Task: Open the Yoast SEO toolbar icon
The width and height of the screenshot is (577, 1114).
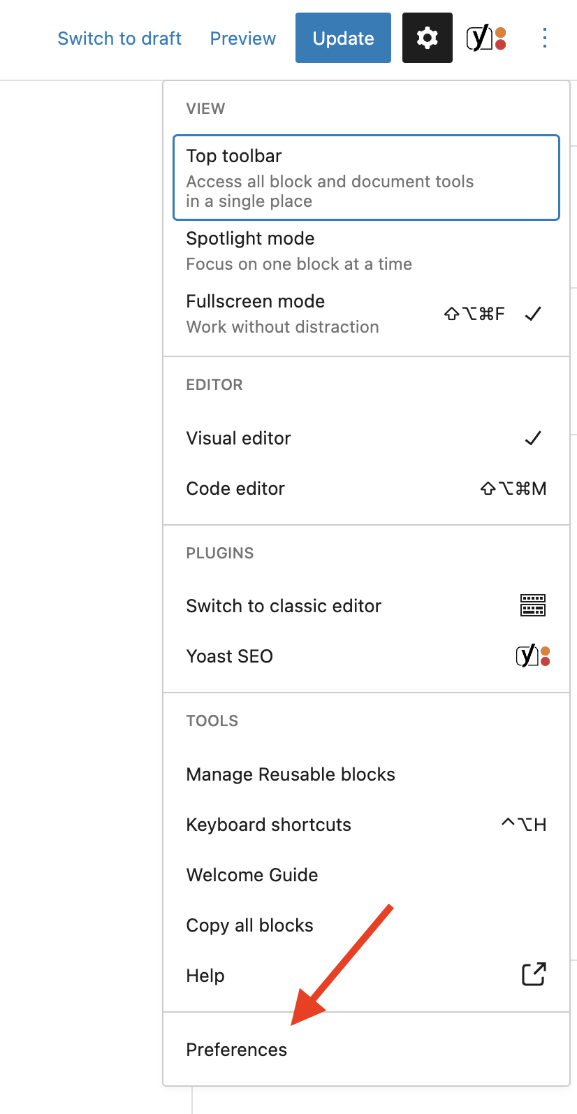Action: click(x=486, y=38)
